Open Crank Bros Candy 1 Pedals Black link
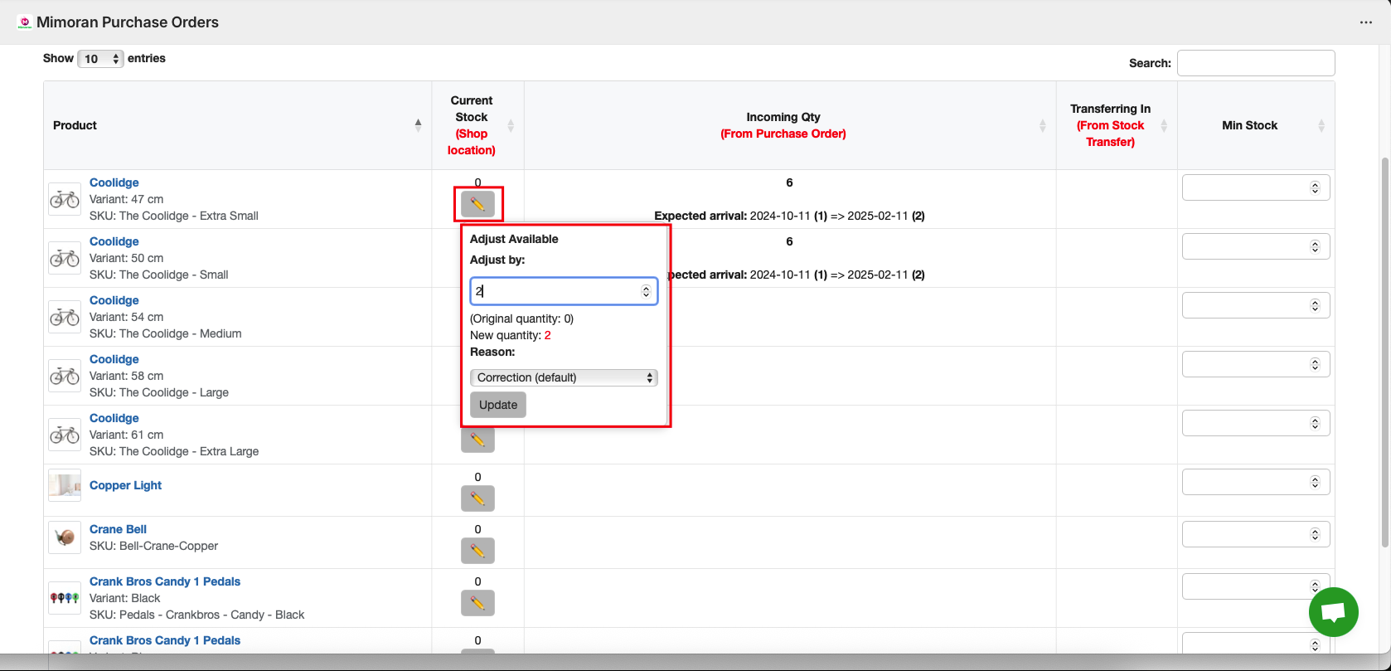The height and width of the screenshot is (671, 1391). pyautogui.click(x=165, y=581)
